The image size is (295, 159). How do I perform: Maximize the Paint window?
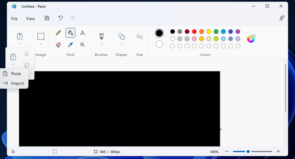point(267,6)
